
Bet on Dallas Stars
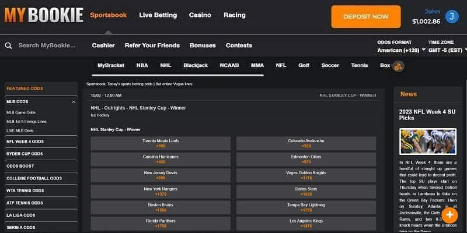[x=306, y=192]
